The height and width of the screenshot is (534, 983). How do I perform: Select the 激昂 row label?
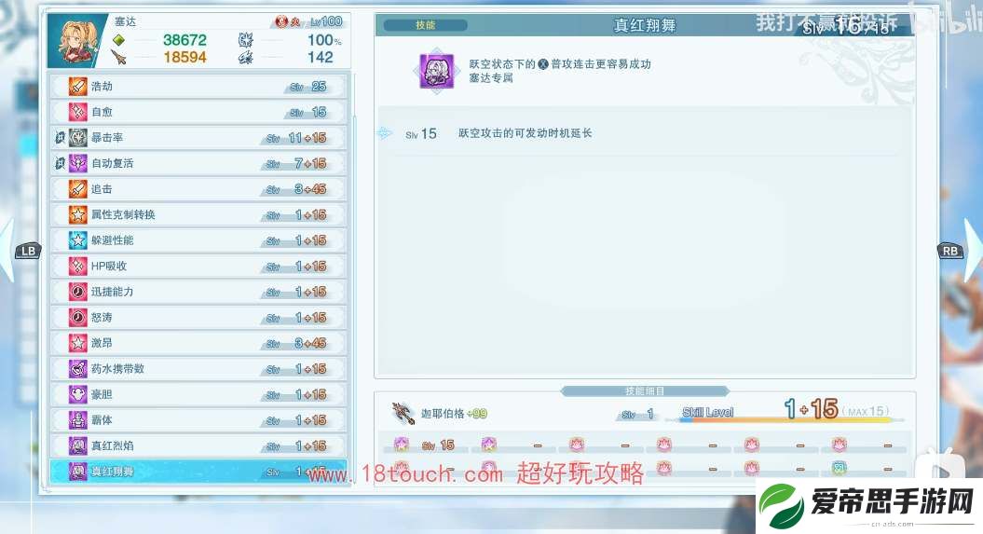coord(102,343)
